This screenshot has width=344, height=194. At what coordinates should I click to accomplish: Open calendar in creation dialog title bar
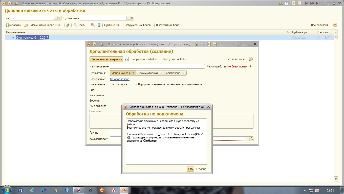point(215,44)
